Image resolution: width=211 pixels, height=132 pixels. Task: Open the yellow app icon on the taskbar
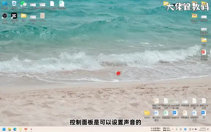(20, 129)
